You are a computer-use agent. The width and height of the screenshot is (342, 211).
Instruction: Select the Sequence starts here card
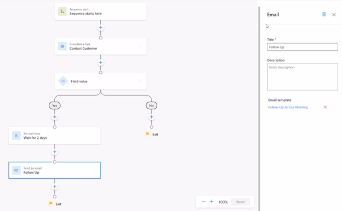point(100,11)
